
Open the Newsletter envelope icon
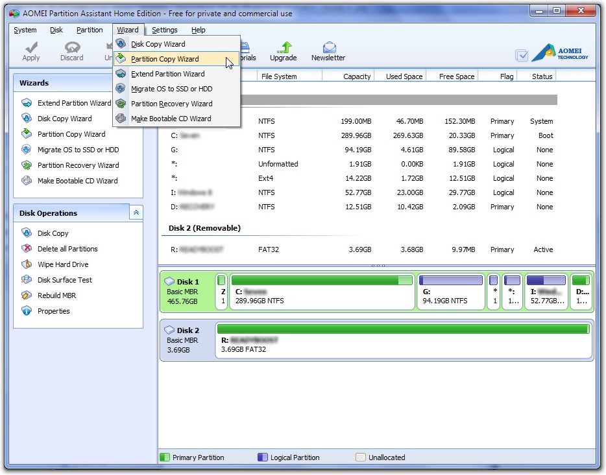pos(328,47)
